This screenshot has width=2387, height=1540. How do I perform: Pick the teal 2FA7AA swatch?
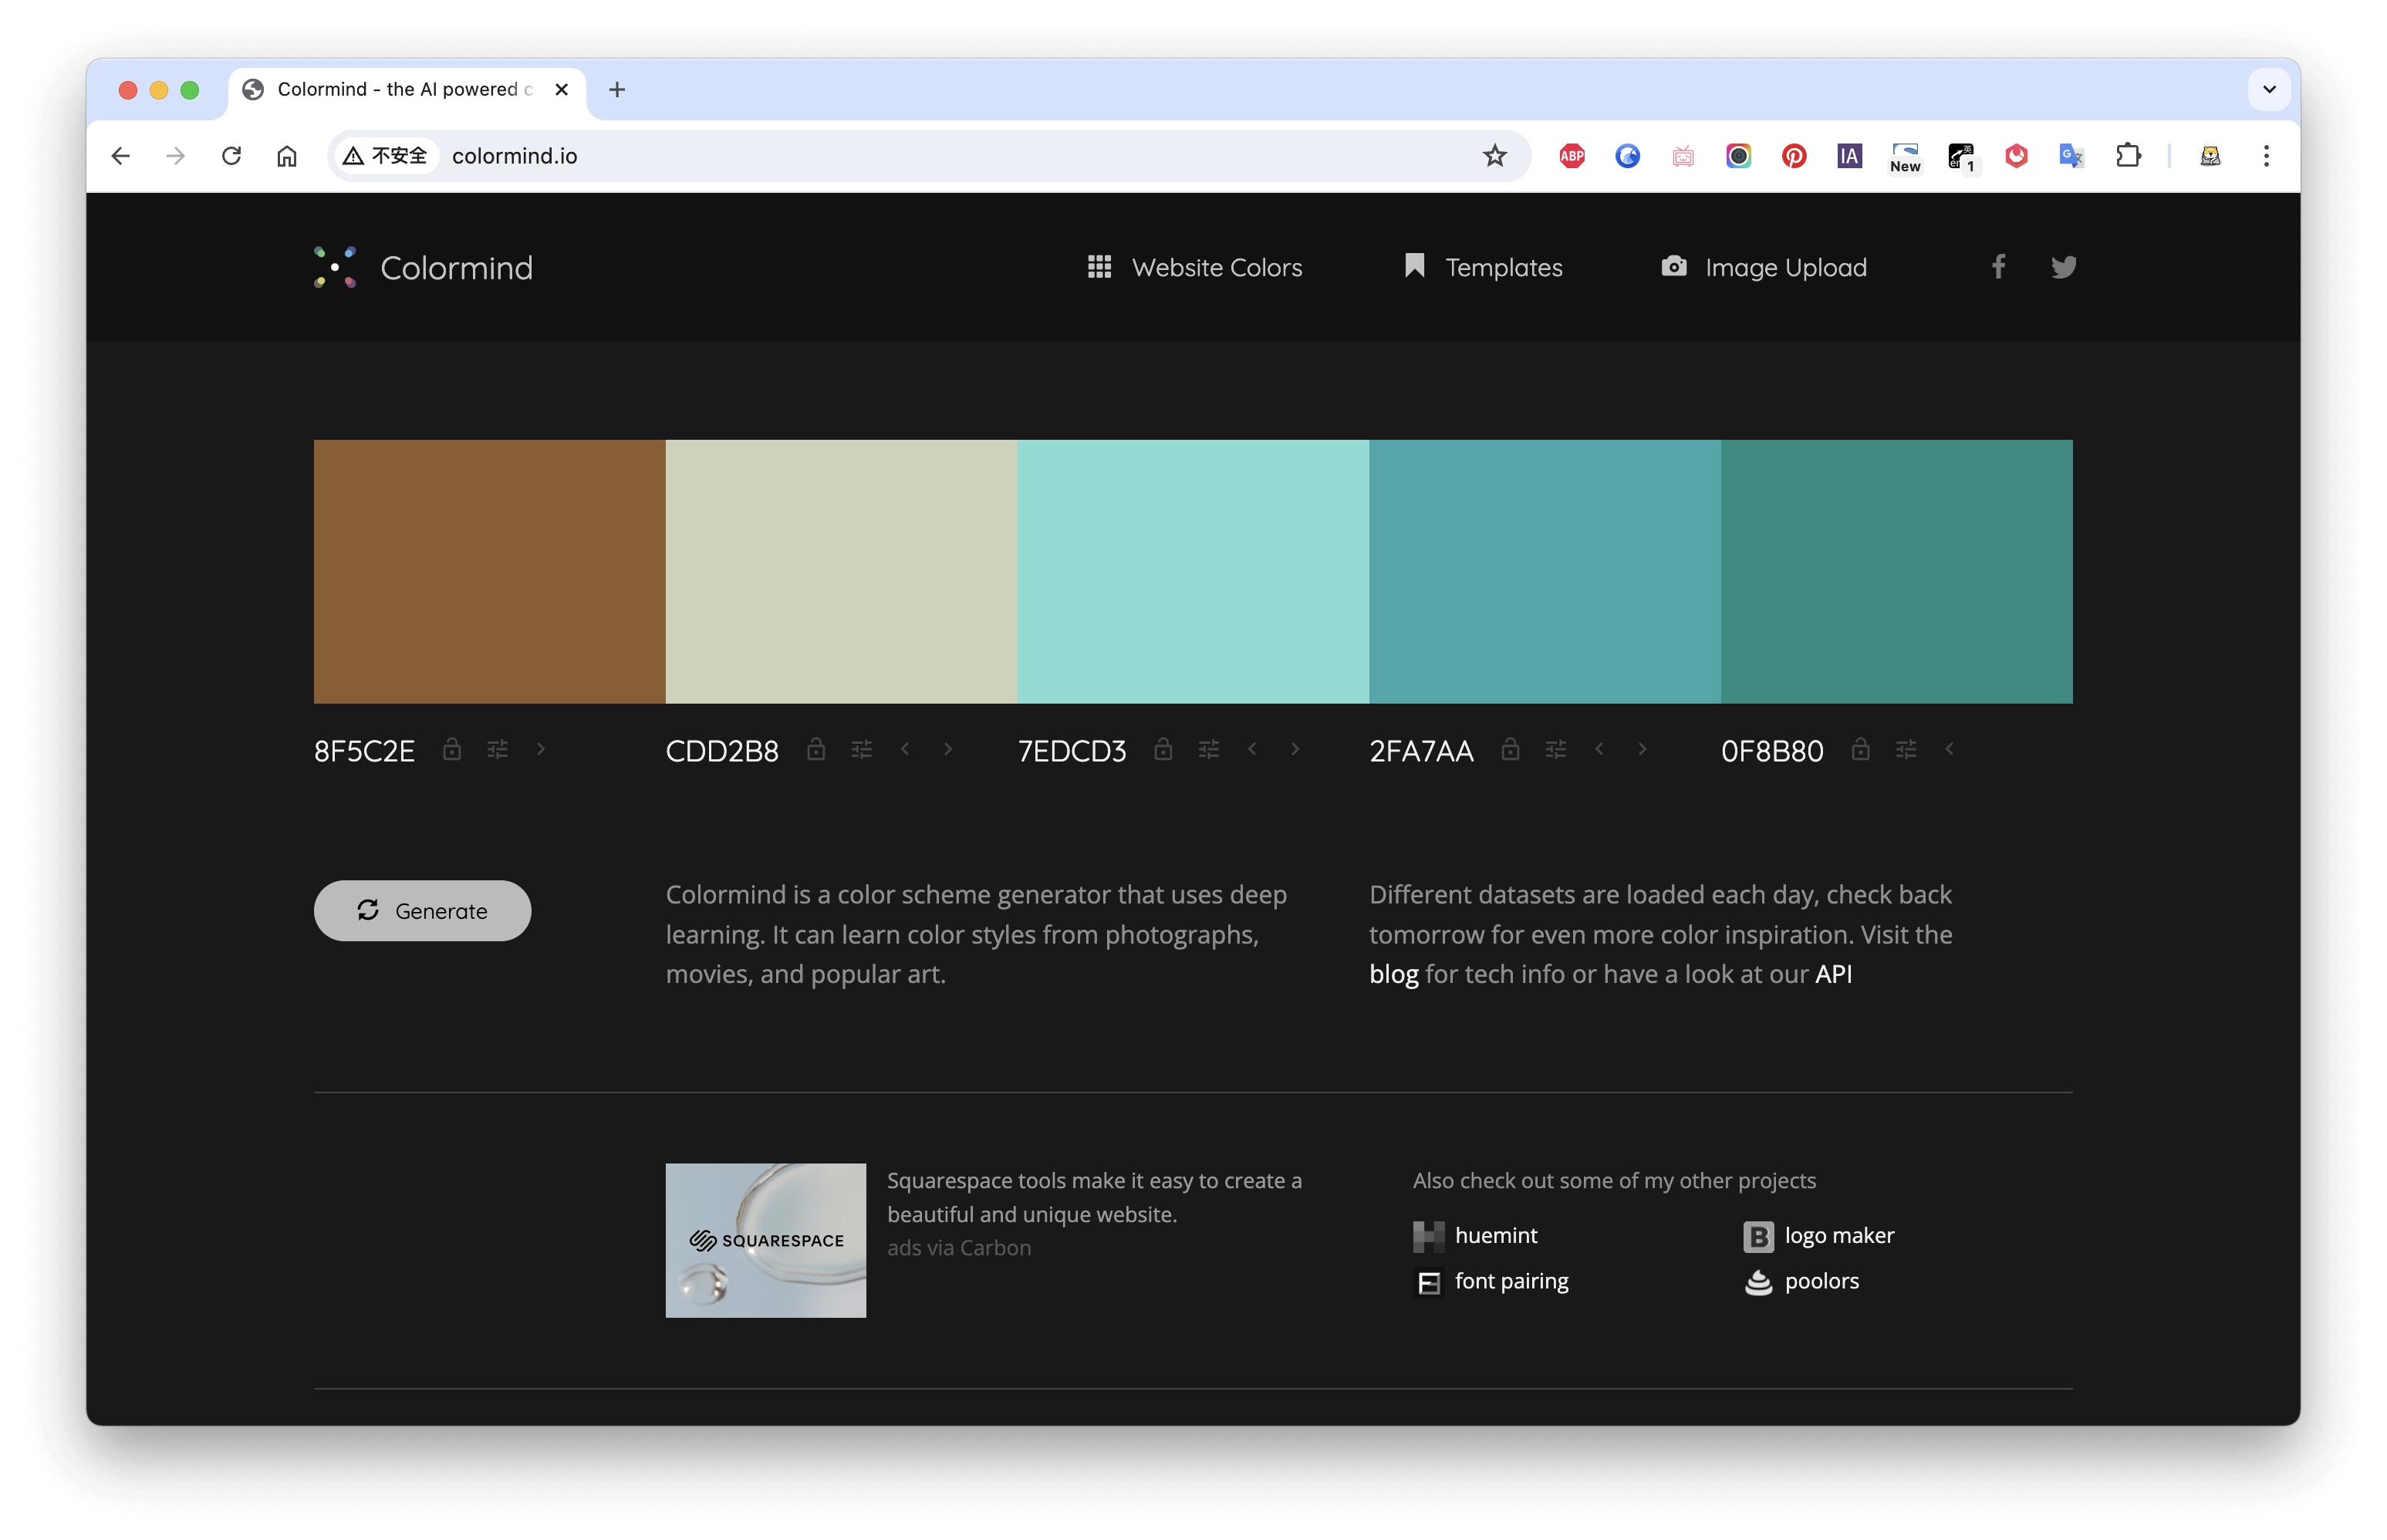pos(1545,571)
